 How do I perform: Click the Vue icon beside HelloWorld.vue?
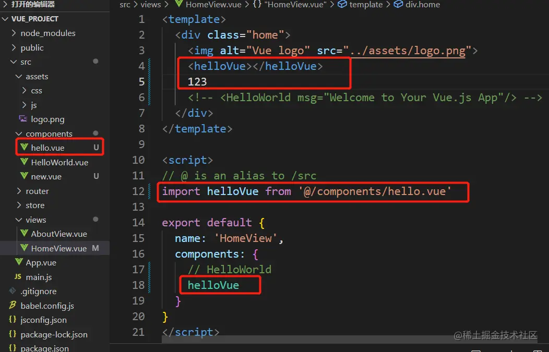[x=24, y=162]
